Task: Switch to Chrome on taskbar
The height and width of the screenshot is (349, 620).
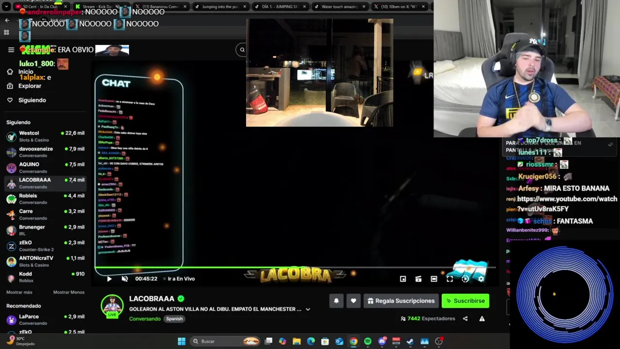Action: 354,341
